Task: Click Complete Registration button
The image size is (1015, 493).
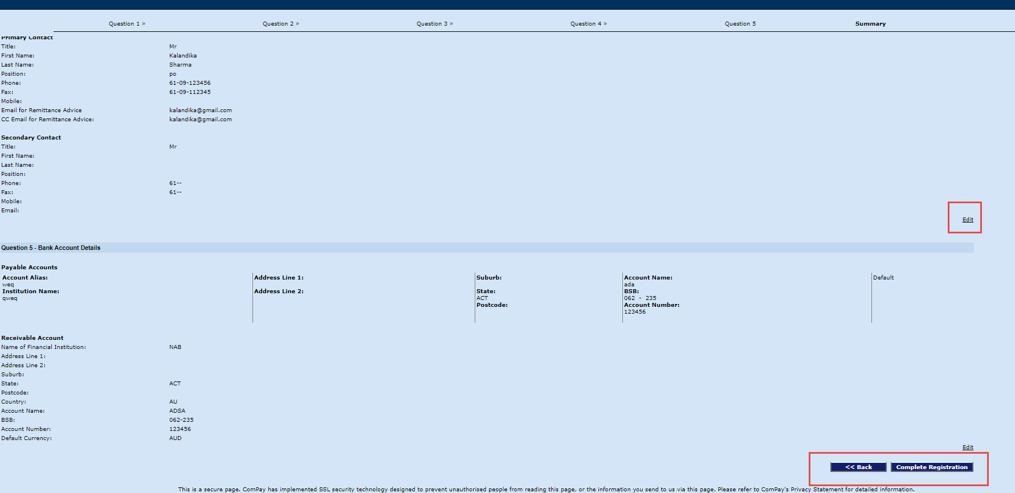Action: coord(932,467)
